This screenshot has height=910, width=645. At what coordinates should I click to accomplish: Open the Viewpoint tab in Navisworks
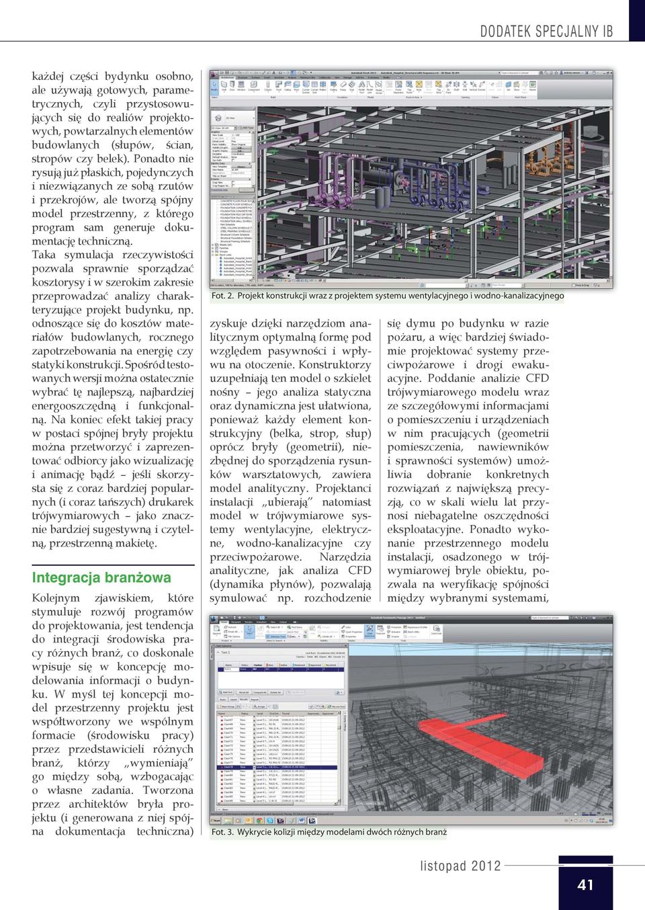[236, 622]
